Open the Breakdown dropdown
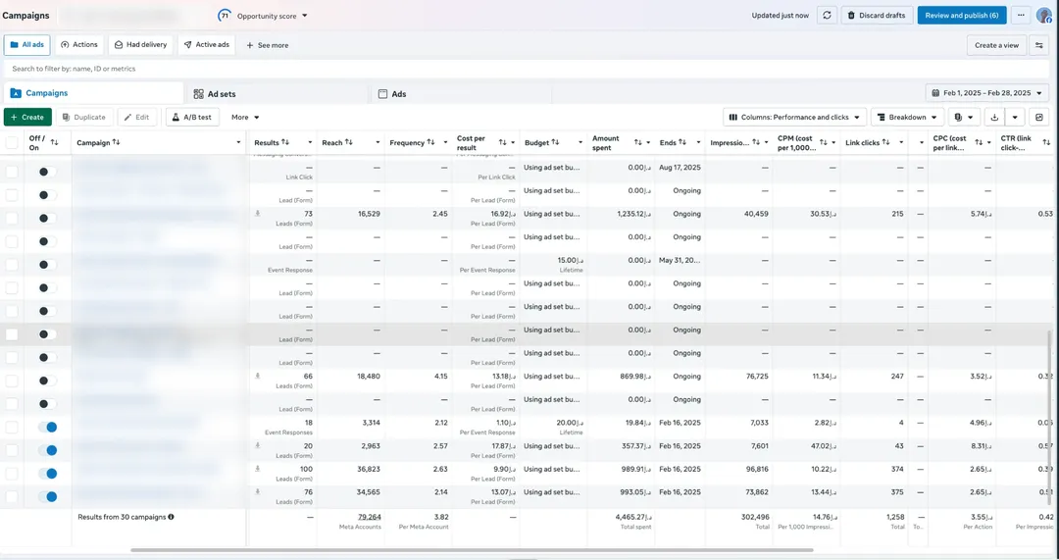1059x560 pixels. (x=907, y=117)
